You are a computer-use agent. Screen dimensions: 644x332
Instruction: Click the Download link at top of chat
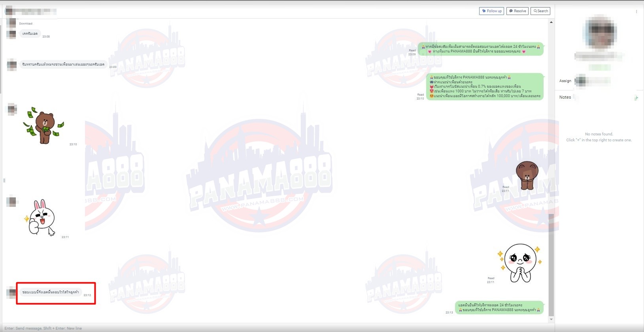[26, 24]
